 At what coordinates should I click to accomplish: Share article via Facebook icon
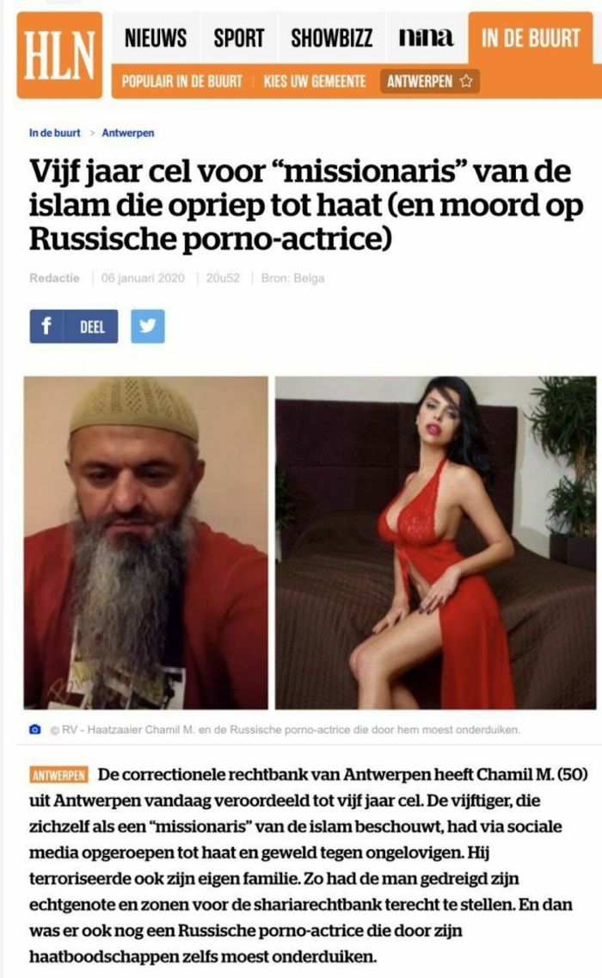(x=46, y=326)
